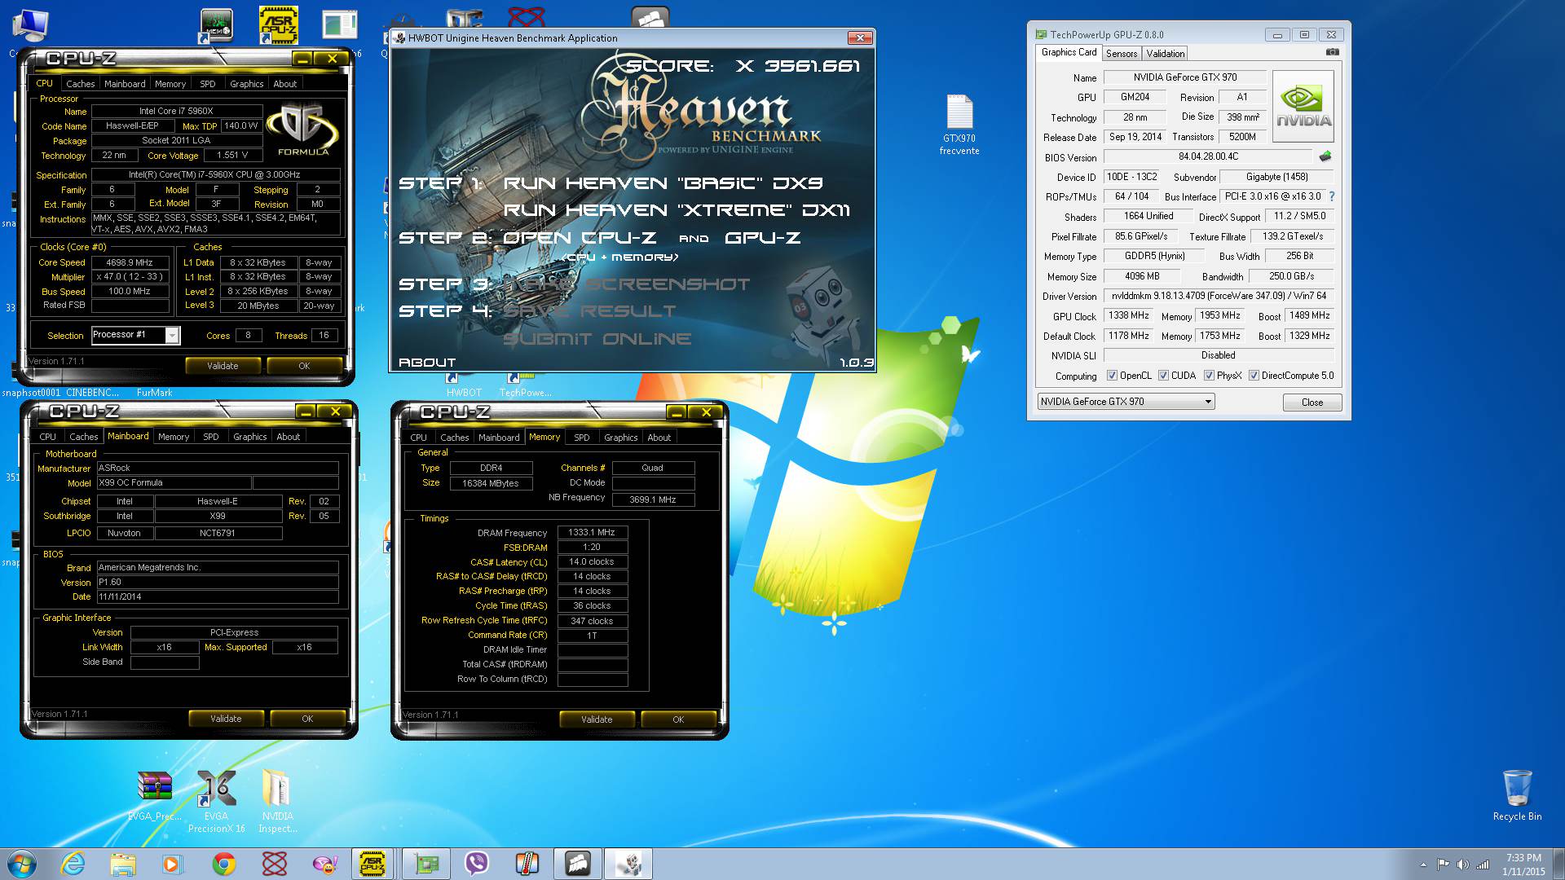Screen dimensions: 1565x880
Task: Open Windows Explorer from taskbar
Action: [x=123, y=864]
